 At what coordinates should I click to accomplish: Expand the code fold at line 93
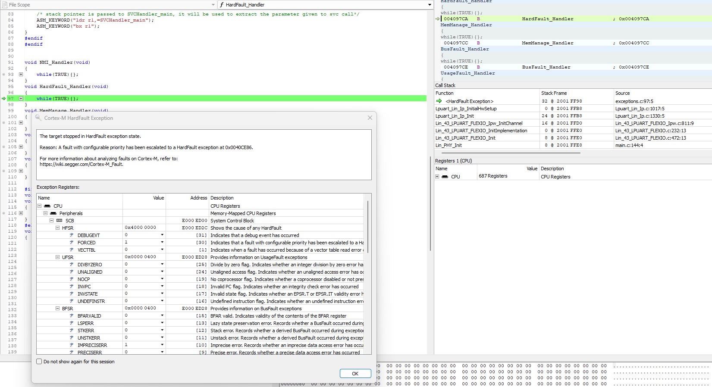pos(21,75)
